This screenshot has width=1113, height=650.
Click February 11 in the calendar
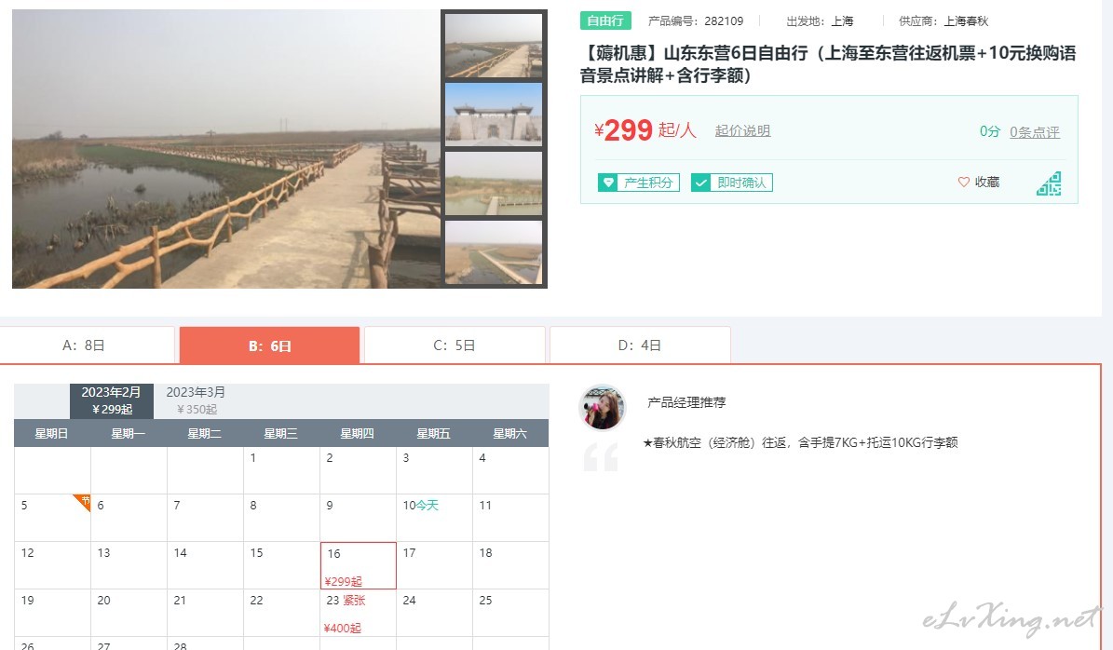(x=511, y=518)
